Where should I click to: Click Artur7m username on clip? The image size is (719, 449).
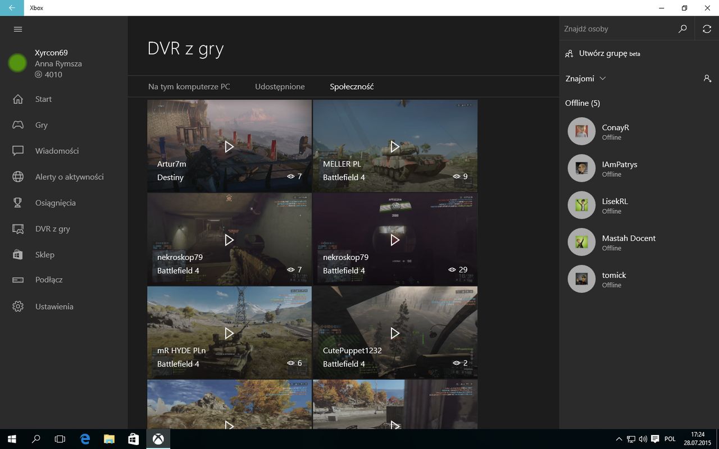pos(171,164)
